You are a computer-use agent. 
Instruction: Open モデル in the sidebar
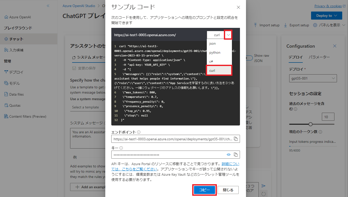12,83
